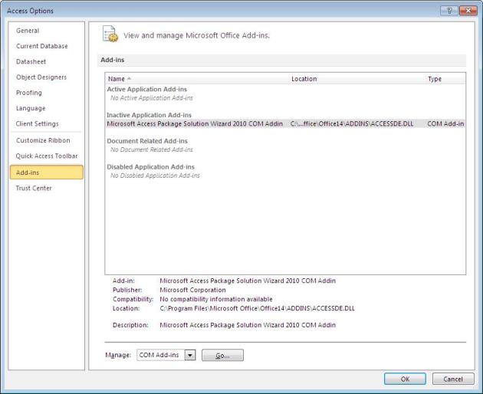Screen dimensions: 483x394
Task: Click the COM Add-in type cell
Action: coord(445,123)
